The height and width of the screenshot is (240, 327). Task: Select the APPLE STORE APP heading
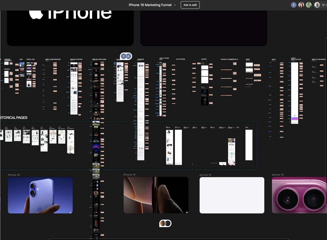[164, 59]
